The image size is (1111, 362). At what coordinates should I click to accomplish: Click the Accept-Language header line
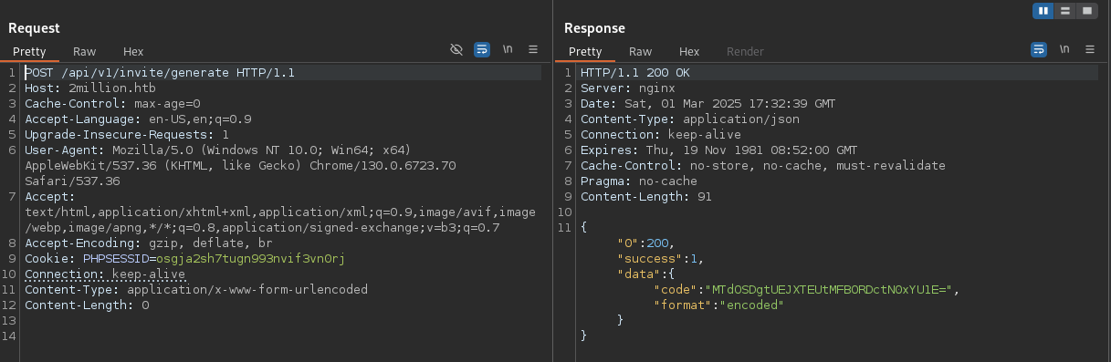click(x=138, y=119)
